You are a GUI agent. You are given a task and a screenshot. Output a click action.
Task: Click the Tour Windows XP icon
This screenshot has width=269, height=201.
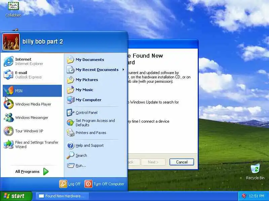9,131
